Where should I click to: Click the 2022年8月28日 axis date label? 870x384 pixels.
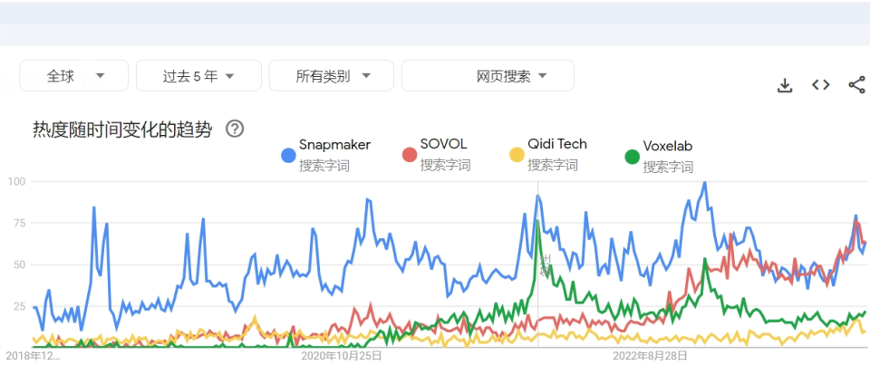650,356
